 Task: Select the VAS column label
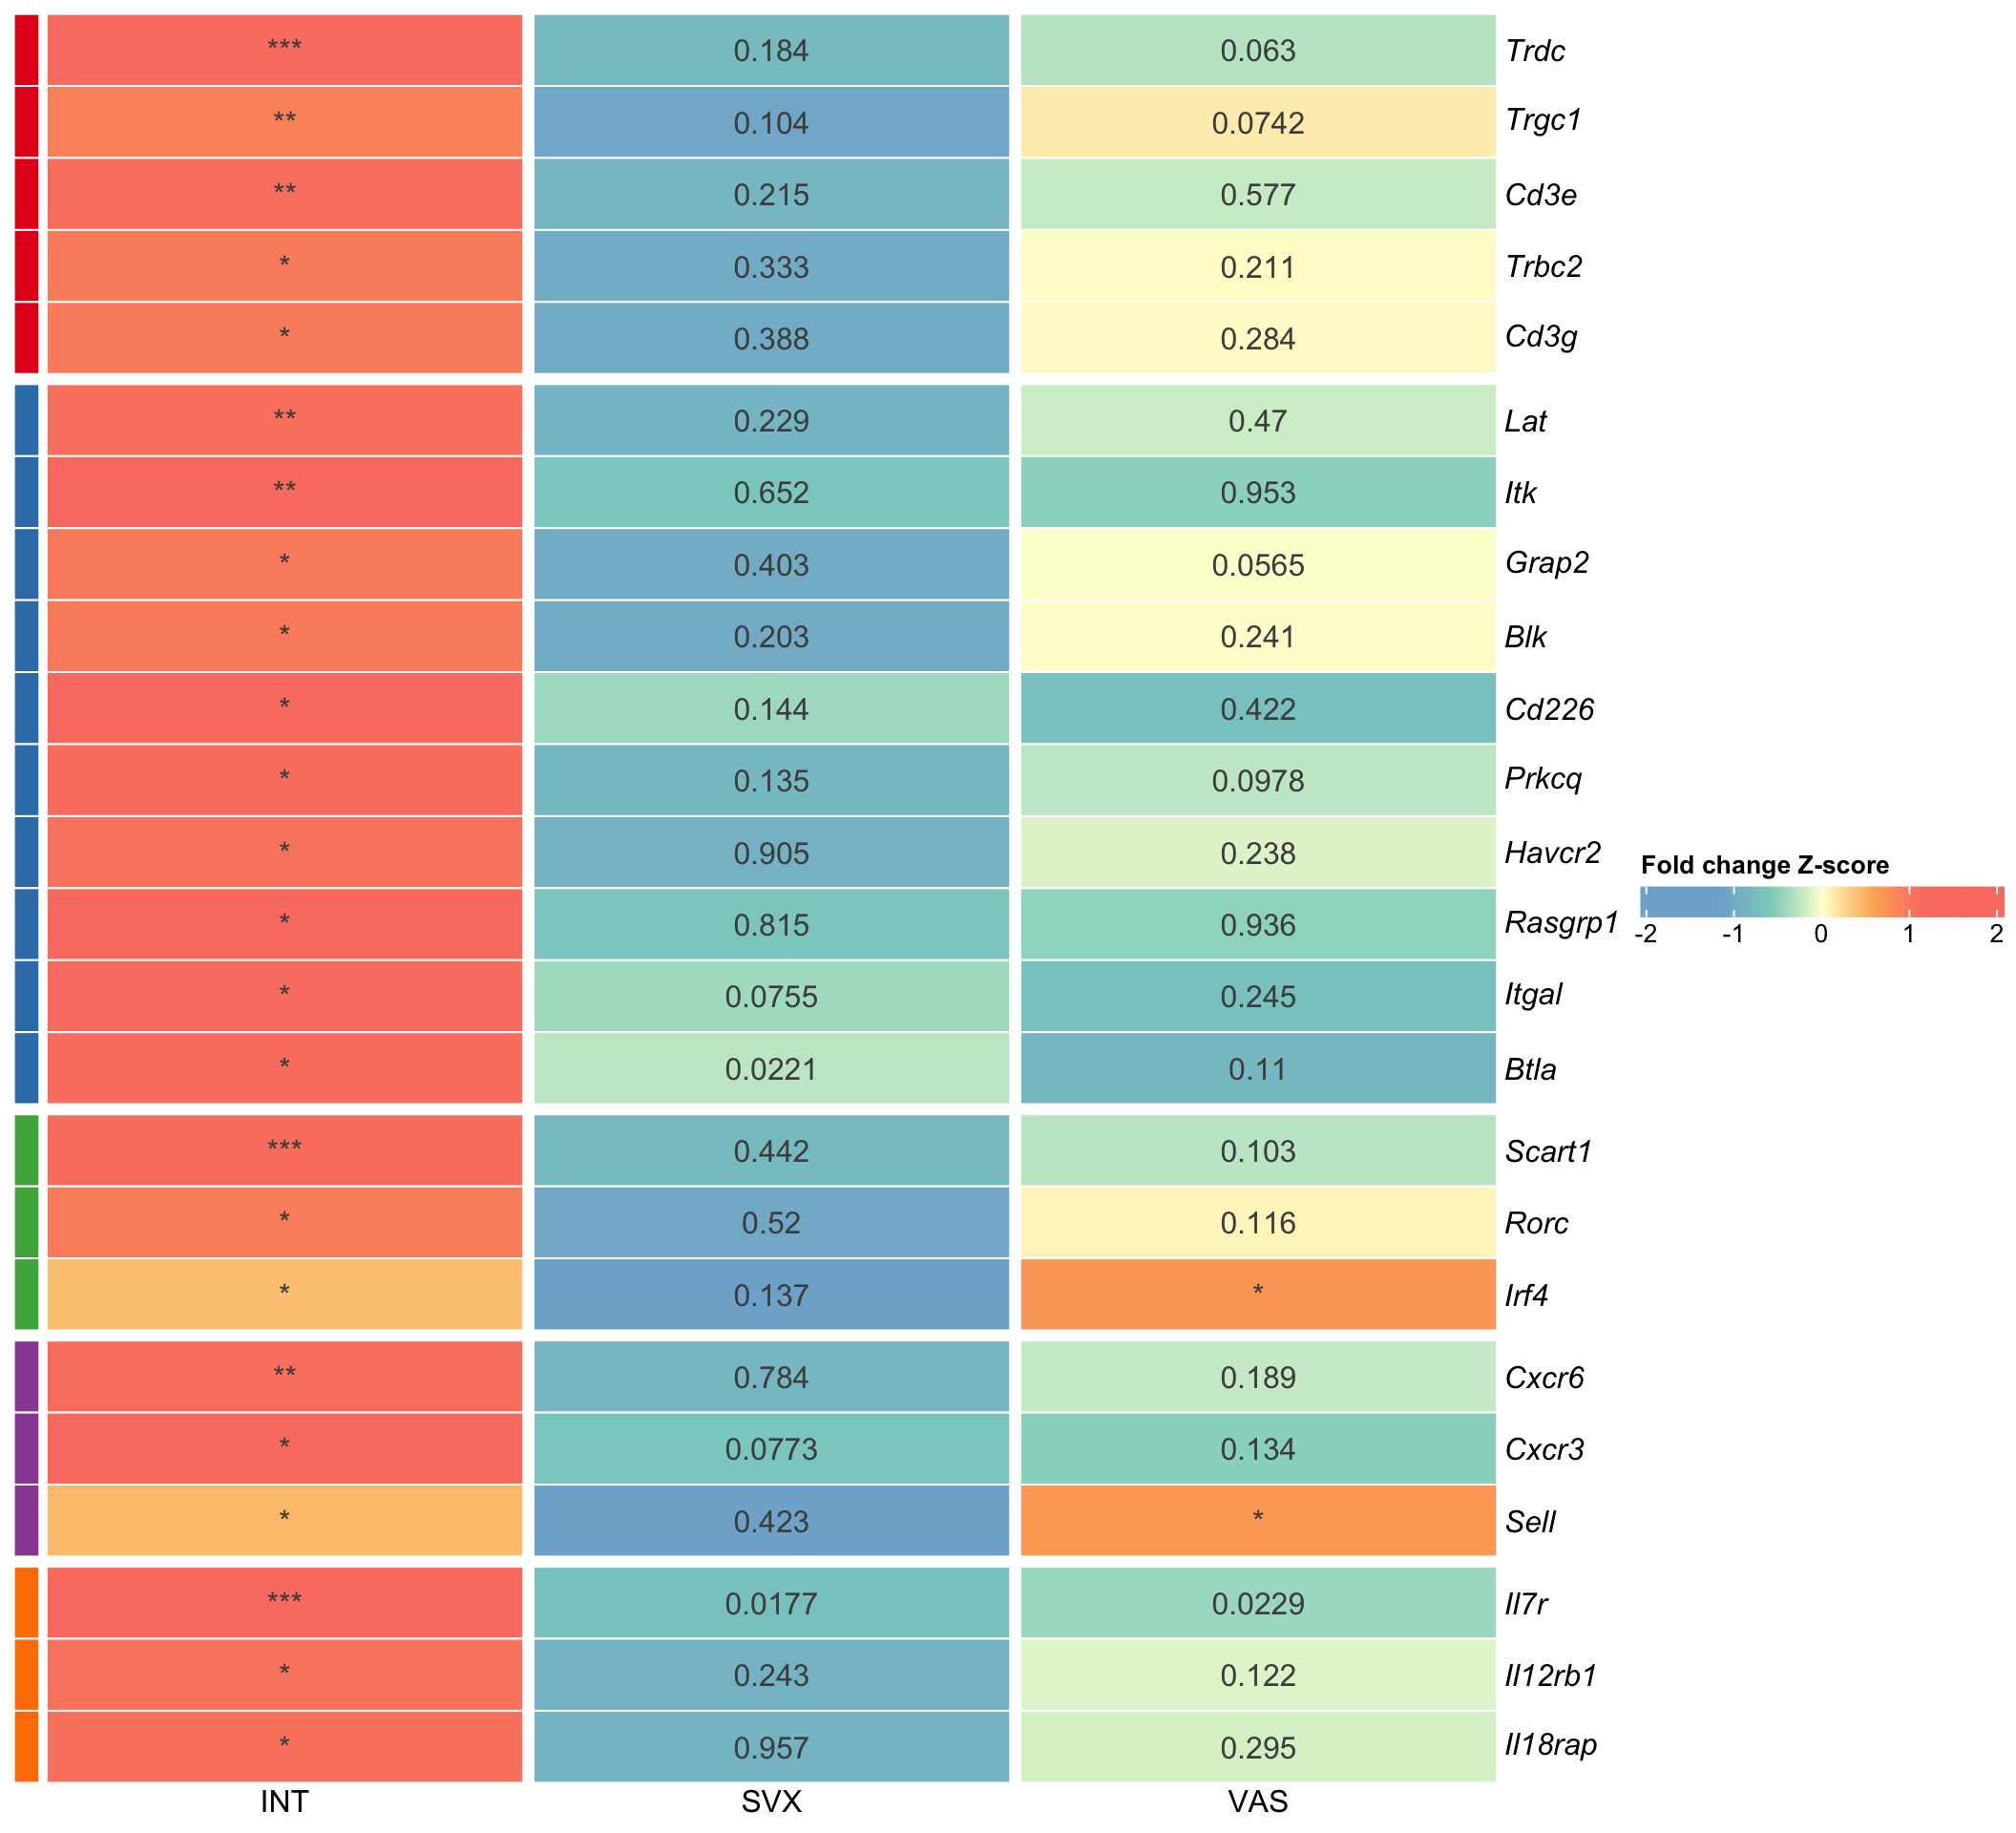click(x=1258, y=1802)
